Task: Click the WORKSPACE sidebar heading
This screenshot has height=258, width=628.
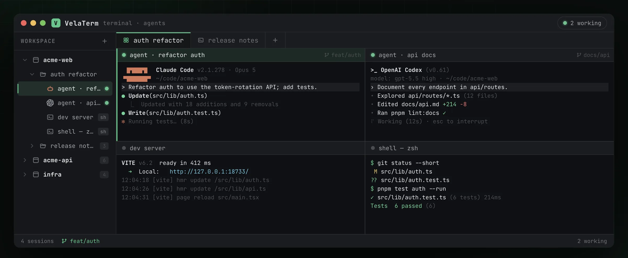Action: (38, 41)
